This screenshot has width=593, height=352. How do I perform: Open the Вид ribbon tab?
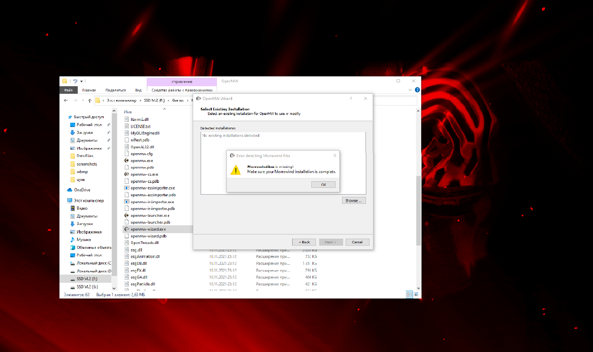tap(138, 90)
